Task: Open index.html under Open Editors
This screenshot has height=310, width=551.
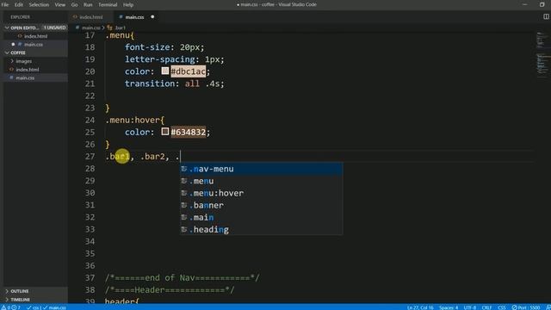Action: coord(35,36)
